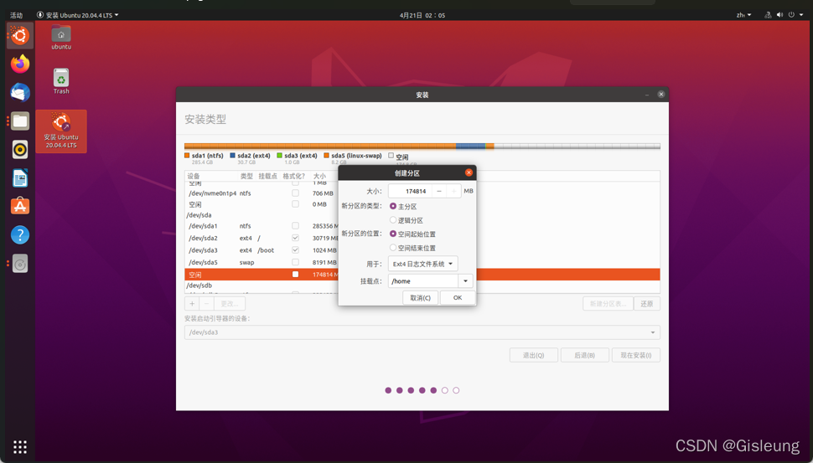The width and height of the screenshot is (813, 463).
Task: Show applications grid at the dock bottom
Action: point(20,446)
